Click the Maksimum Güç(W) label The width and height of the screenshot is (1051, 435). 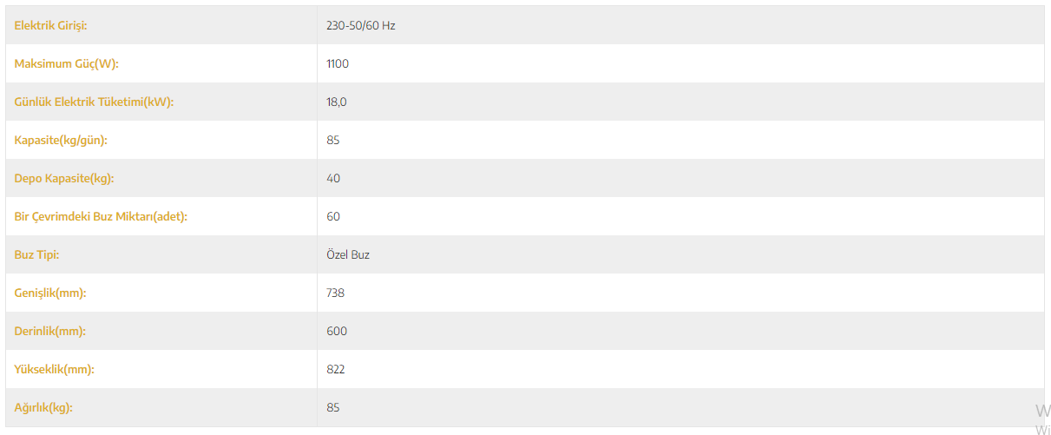pyautogui.click(x=66, y=64)
